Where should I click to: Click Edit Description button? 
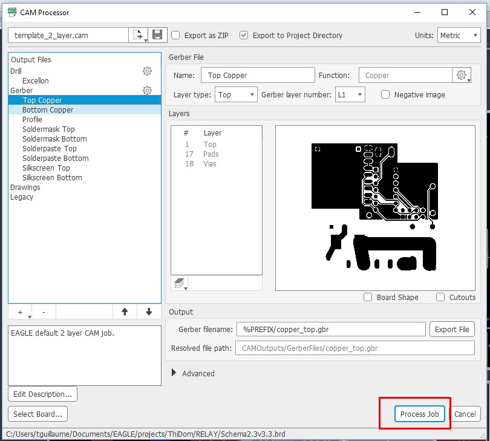pos(42,393)
